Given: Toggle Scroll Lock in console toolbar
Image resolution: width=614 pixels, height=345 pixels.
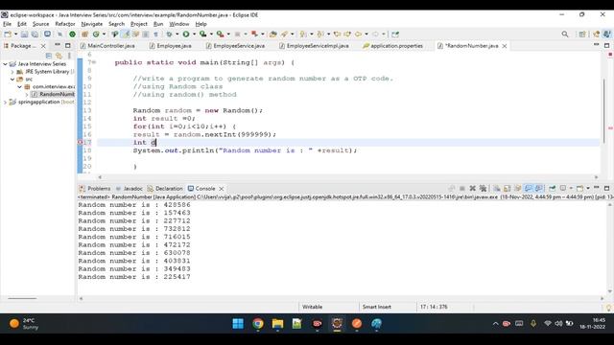Looking at the screenshot, I should 508,188.
